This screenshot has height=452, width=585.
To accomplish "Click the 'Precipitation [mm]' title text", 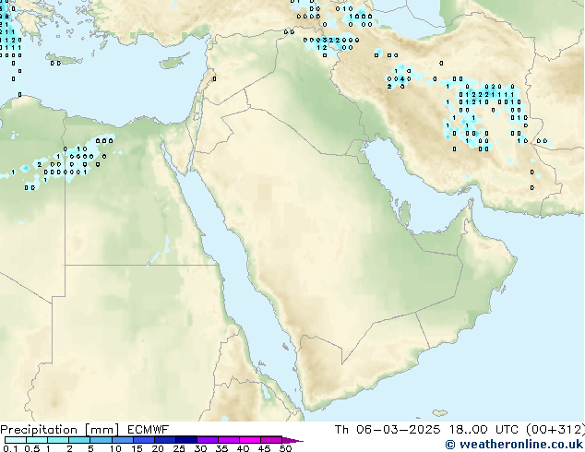I will [x=59, y=430].
